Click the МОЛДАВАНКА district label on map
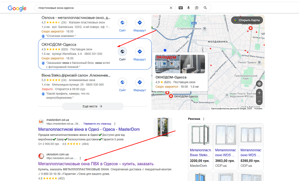This screenshot has height=181, width=299. 218,41
